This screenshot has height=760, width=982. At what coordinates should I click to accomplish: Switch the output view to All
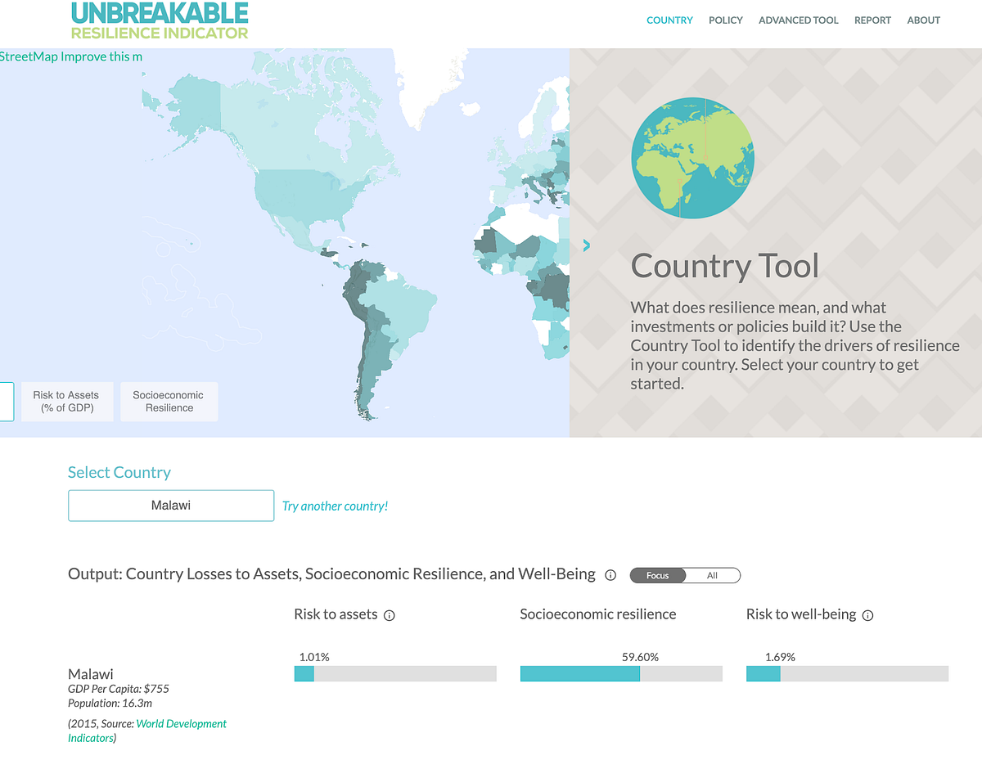click(x=712, y=575)
